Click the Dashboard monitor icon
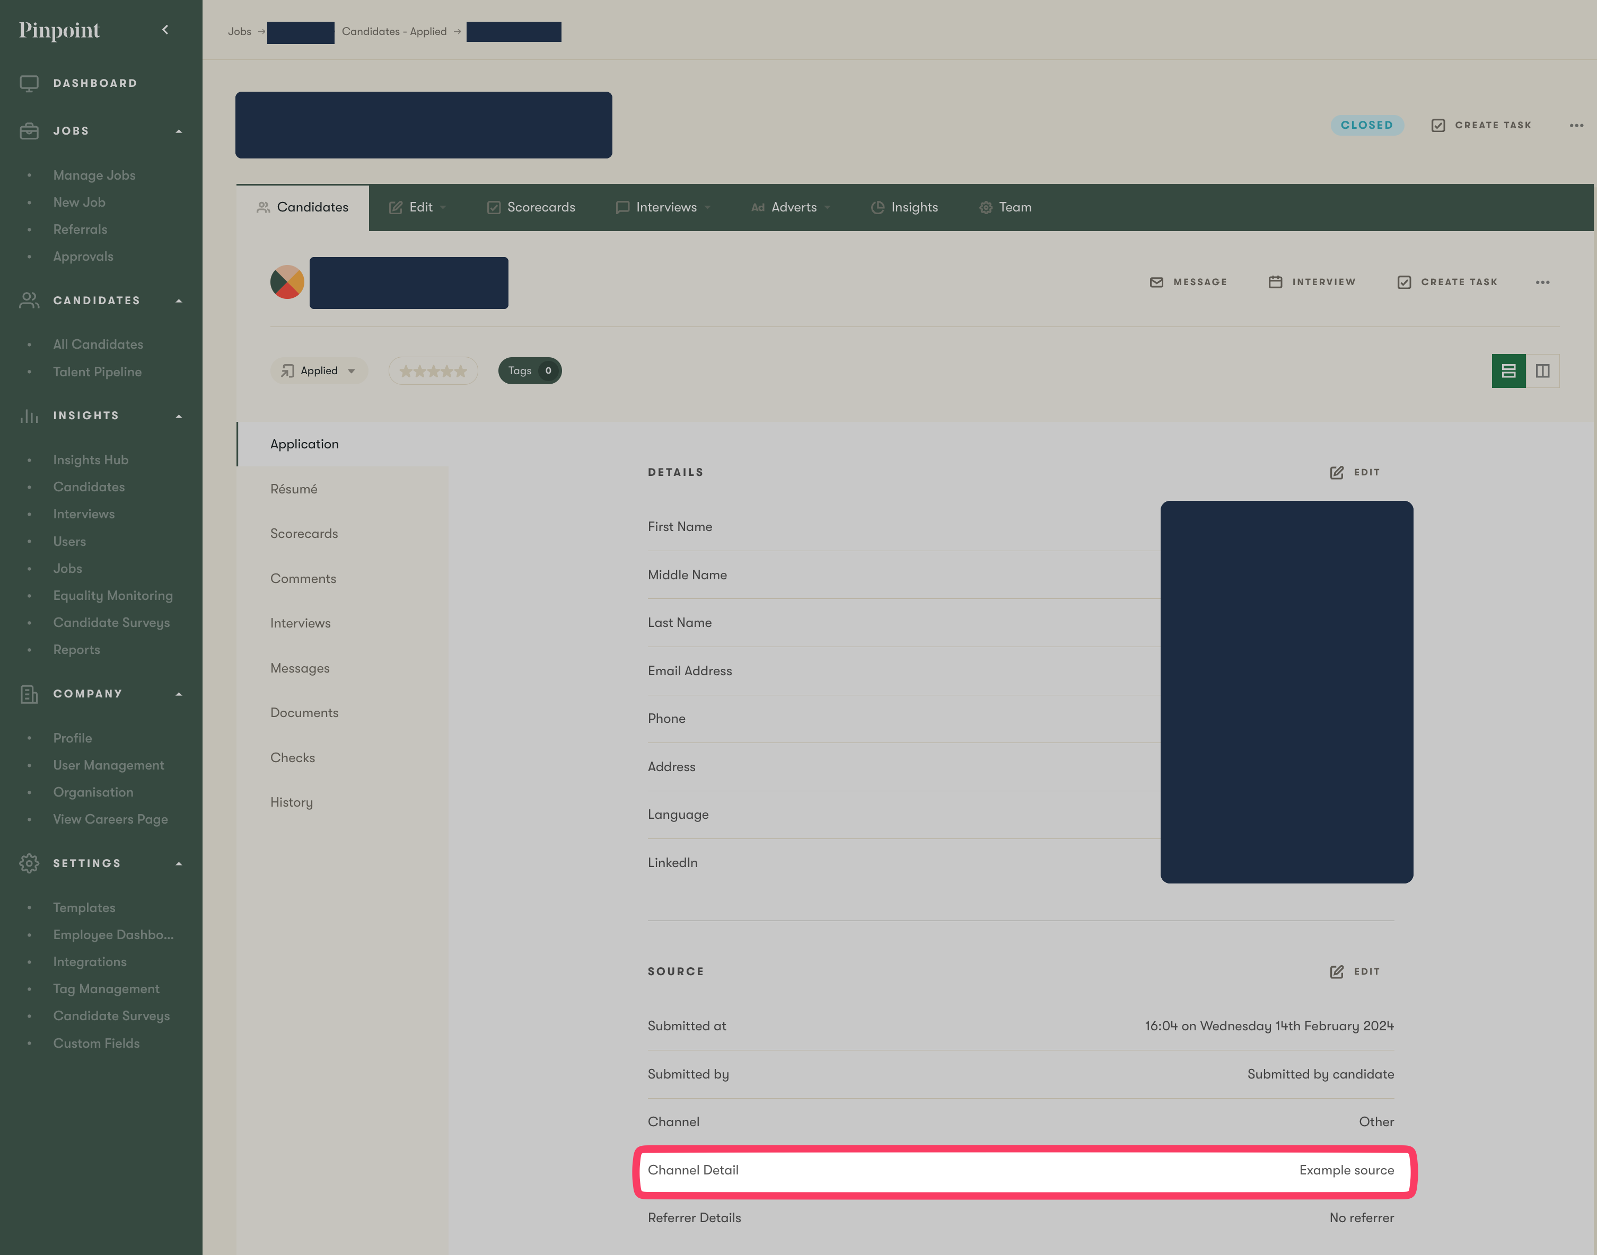The image size is (1597, 1255). click(29, 83)
